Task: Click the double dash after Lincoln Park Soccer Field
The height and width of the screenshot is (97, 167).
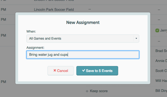Action: click(90, 9)
